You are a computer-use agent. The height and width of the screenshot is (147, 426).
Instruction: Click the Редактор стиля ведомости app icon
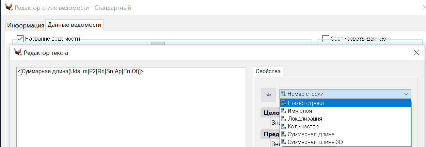[x=9, y=7]
